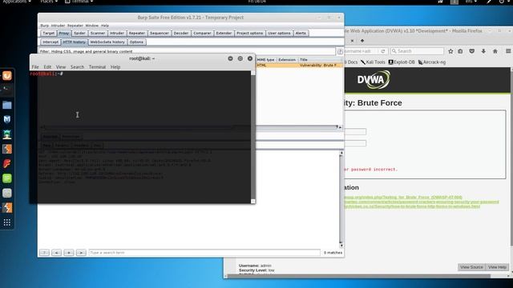Click View Help button in DVWA

click(x=497, y=267)
